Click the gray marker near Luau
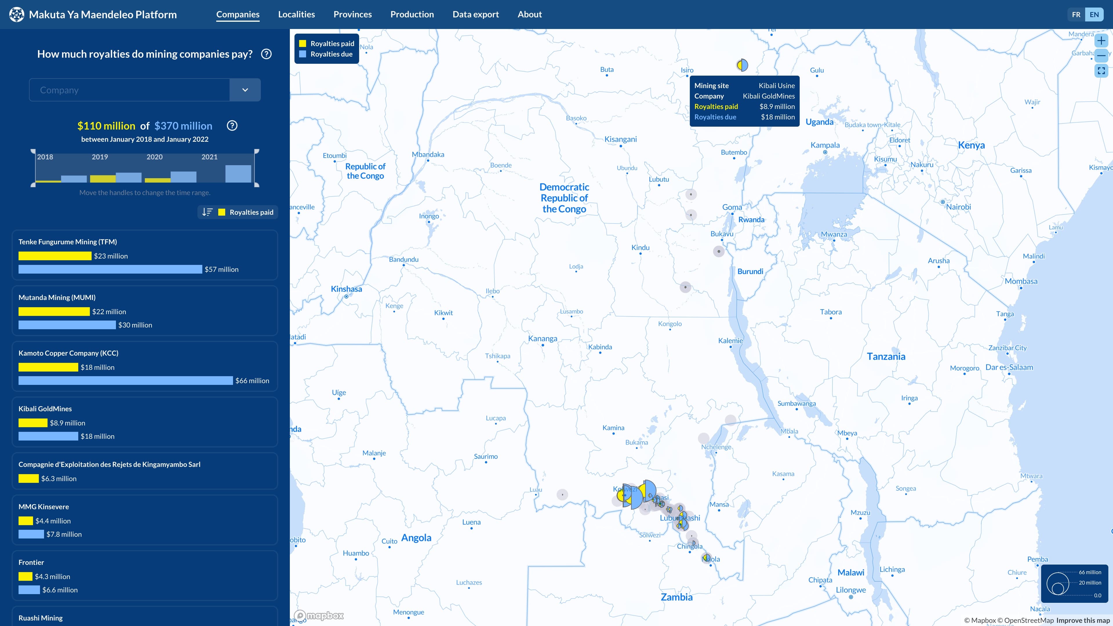Image resolution: width=1113 pixels, height=626 pixels. 562,495
